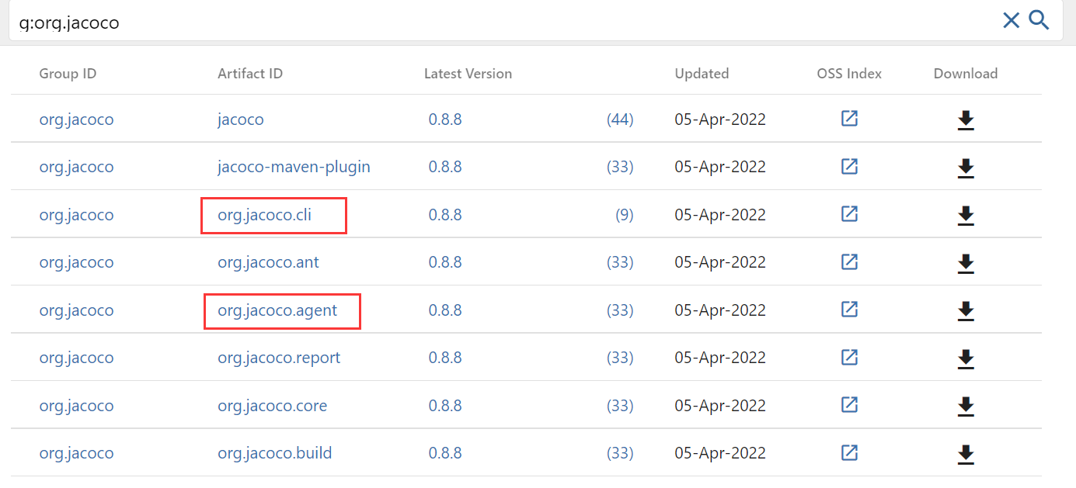1076x488 pixels.
Task: Click 05-Apr-2022 date in jacoco row
Action: coord(720,119)
